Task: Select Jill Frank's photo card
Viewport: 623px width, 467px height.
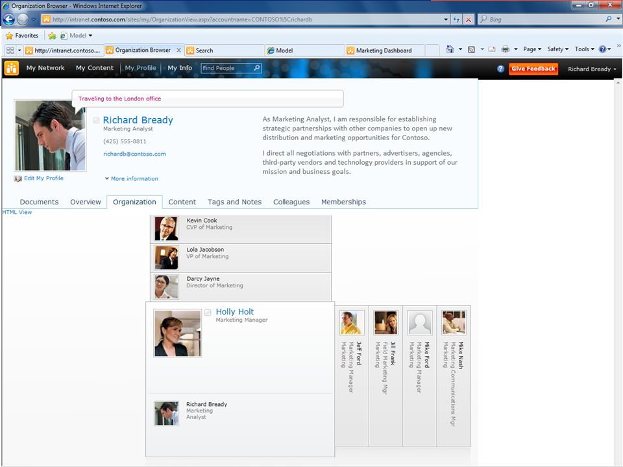Action: coord(385,322)
